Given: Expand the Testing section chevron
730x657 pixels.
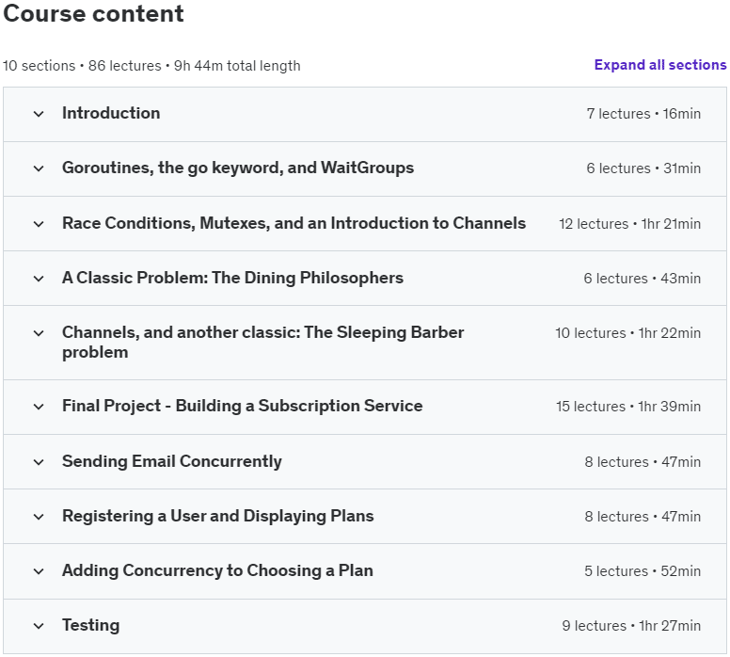Looking at the screenshot, I should click(x=39, y=626).
